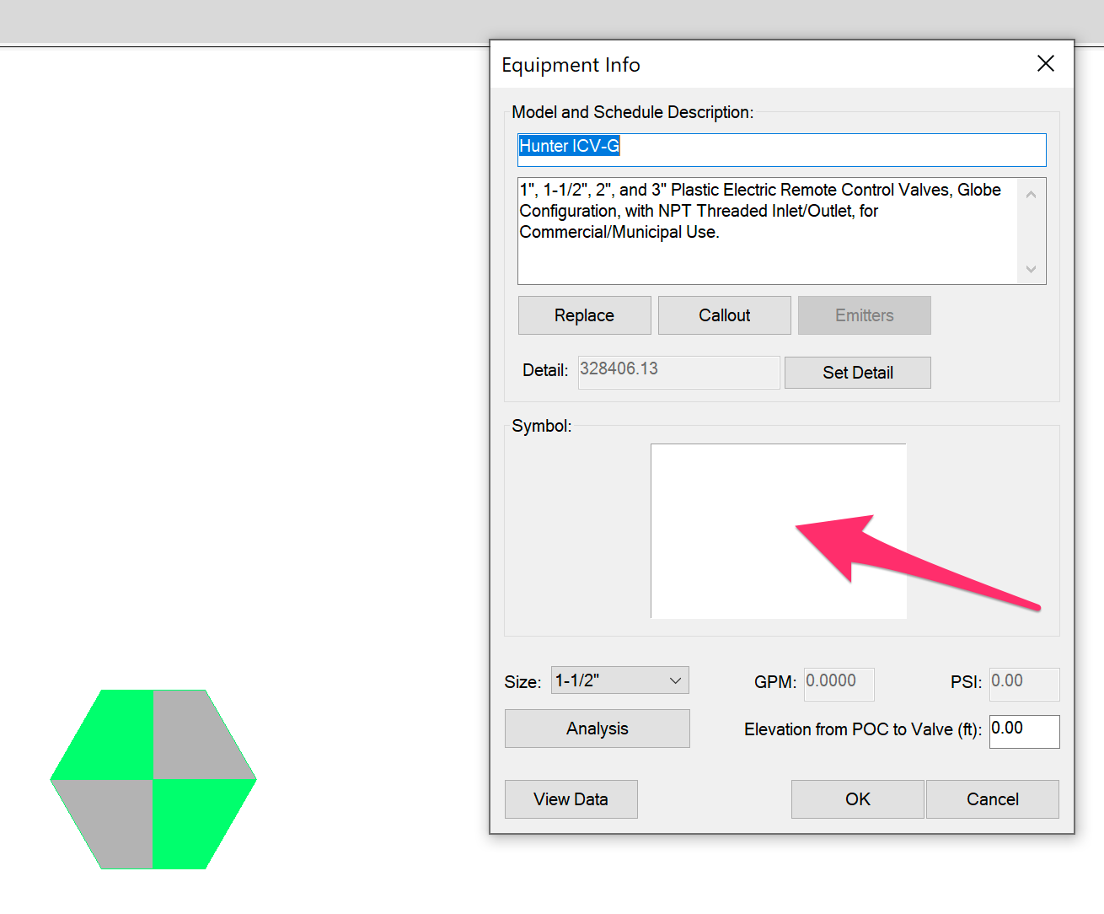Click the Emitters button
The height and width of the screenshot is (914, 1104).
(864, 315)
